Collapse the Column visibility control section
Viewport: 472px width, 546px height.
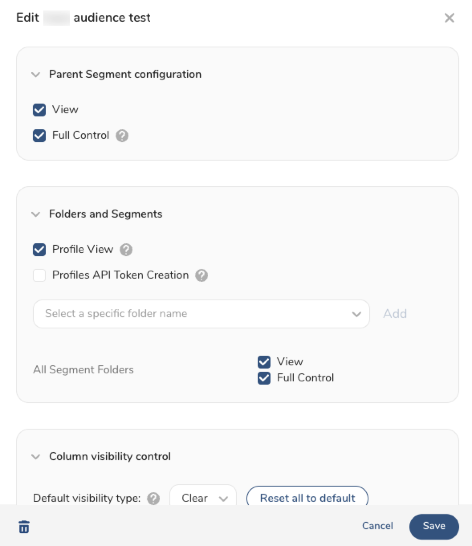36,457
